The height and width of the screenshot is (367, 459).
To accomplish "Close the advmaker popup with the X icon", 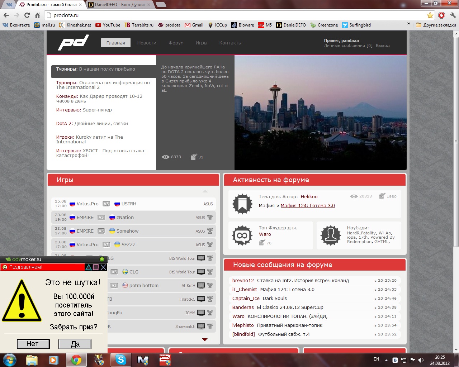I will [x=103, y=267].
